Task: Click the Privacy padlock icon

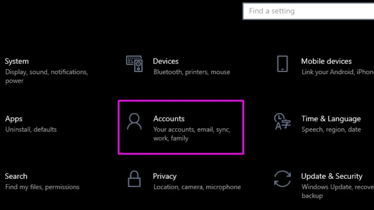Action: (134, 179)
